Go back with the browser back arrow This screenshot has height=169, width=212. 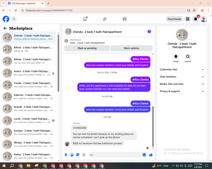pyautogui.click(x=4, y=11)
